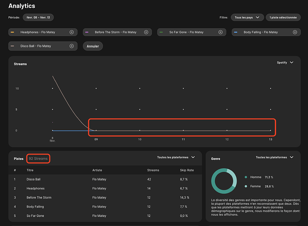The width and height of the screenshot is (308, 226).
Task: Open the période date range selector
Action: [x=38, y=18]
